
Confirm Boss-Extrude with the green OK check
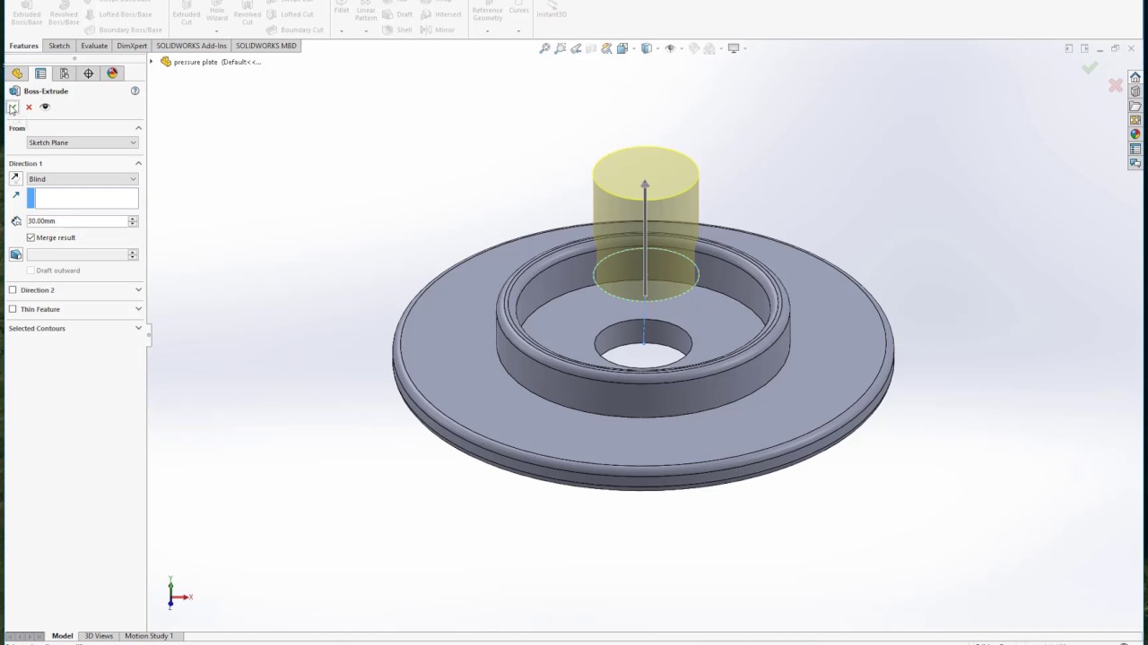[x=13, y=107]
